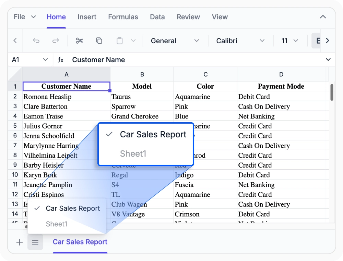The width and height of the screenshot is (343, 261).
Task: Click the Model header cell
Action: pyautogui.click(x=142, y=86)
